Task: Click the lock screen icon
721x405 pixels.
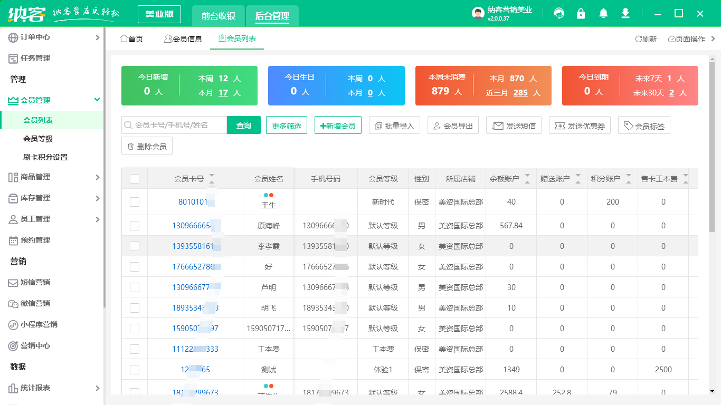Action: click(581, 14)
